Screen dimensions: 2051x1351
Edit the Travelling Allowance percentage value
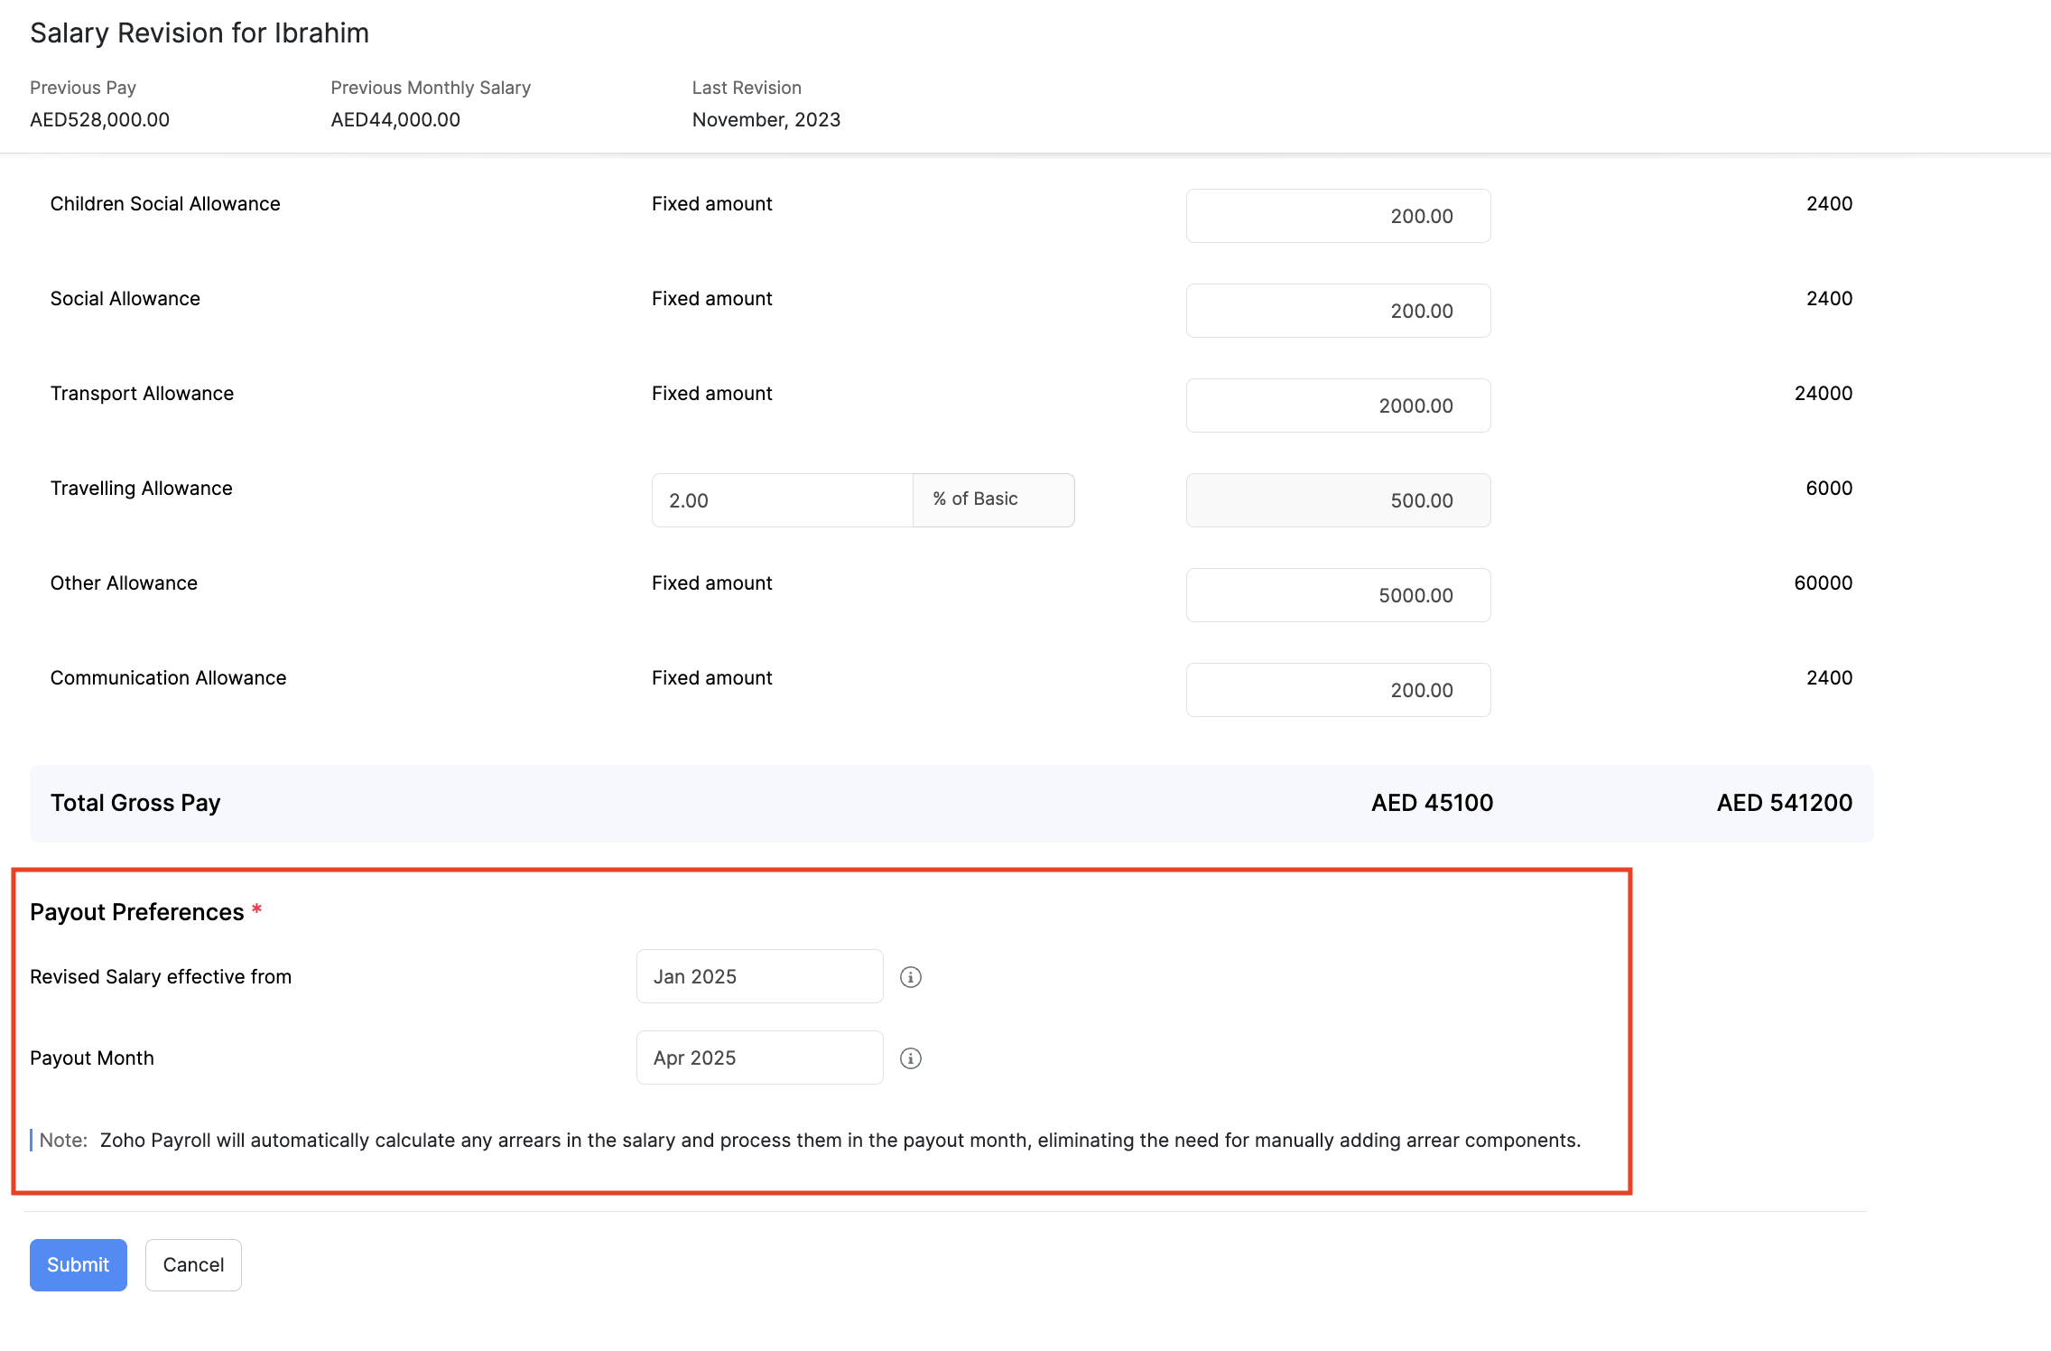782,499
